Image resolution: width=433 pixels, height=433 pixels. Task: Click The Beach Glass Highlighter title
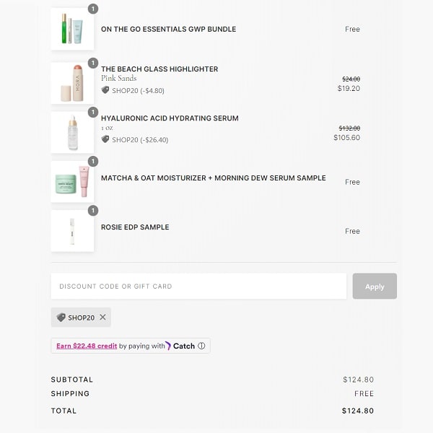pos(159,69)
